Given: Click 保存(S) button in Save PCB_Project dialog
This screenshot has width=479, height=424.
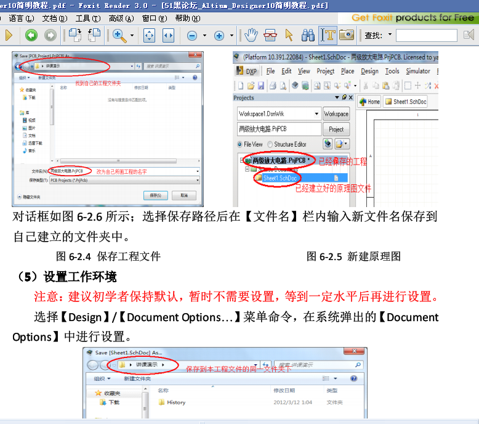Looking at the screenshot, I should click(156, 195).
